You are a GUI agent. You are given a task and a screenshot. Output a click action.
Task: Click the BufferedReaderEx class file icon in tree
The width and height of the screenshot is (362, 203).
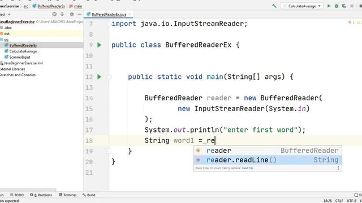6,45
